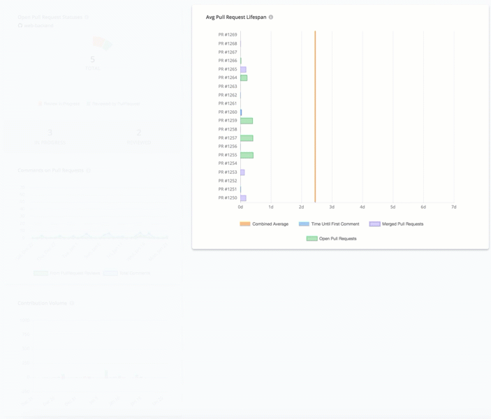Select PR #1250 row label
491x419 pixels.
click(228, 198)
